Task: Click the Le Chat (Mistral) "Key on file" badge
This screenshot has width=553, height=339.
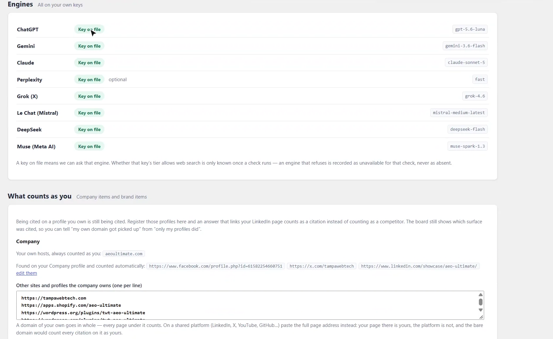Action: click(x=89, y=113)
